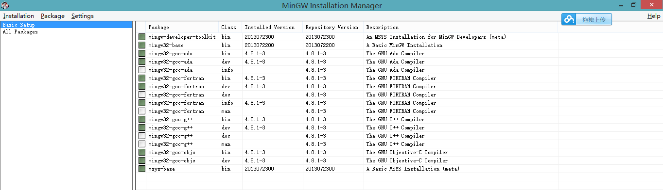
Task: Click description 'A Basic MinGW Installation'
Action: (x=404, y=45)
